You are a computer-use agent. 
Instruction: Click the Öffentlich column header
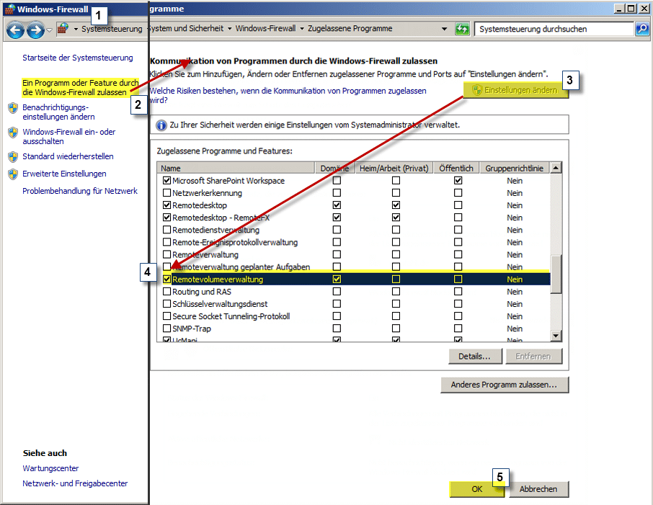coord(456,168)
